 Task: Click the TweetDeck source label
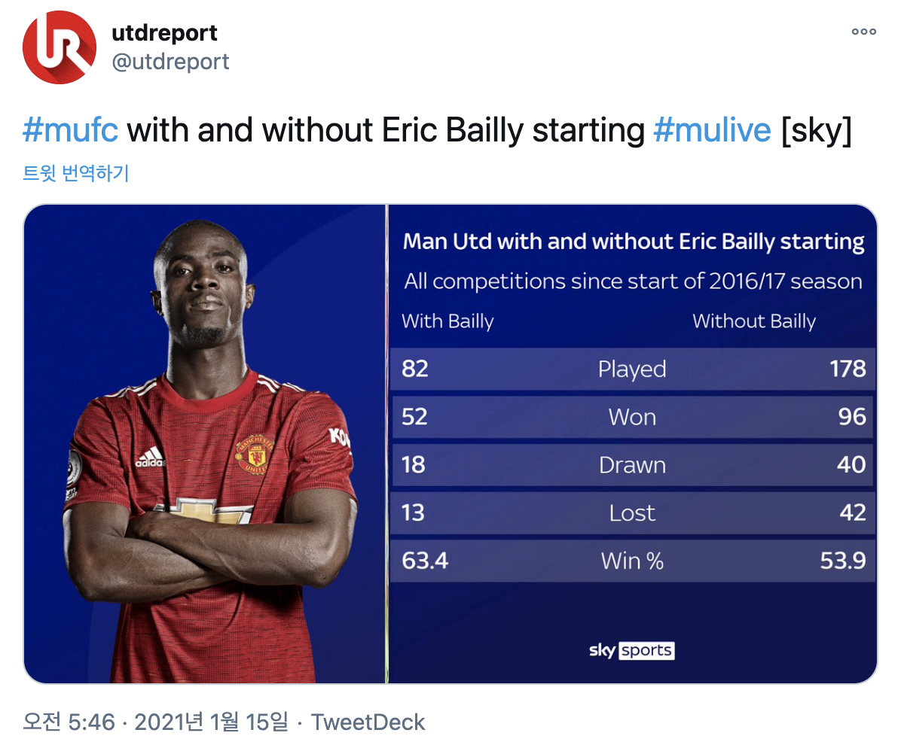click(x=368, y=722)
